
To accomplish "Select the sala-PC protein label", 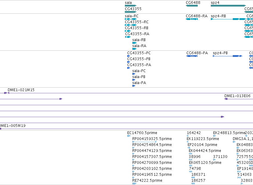I will coord(139,71).
